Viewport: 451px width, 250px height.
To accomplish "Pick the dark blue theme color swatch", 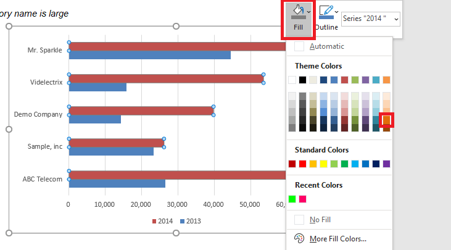I will 323,80.
